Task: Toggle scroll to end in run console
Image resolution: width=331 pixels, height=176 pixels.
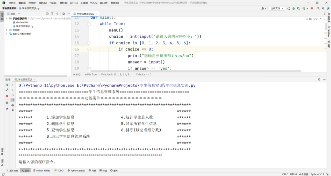Action: pos(13,100)
